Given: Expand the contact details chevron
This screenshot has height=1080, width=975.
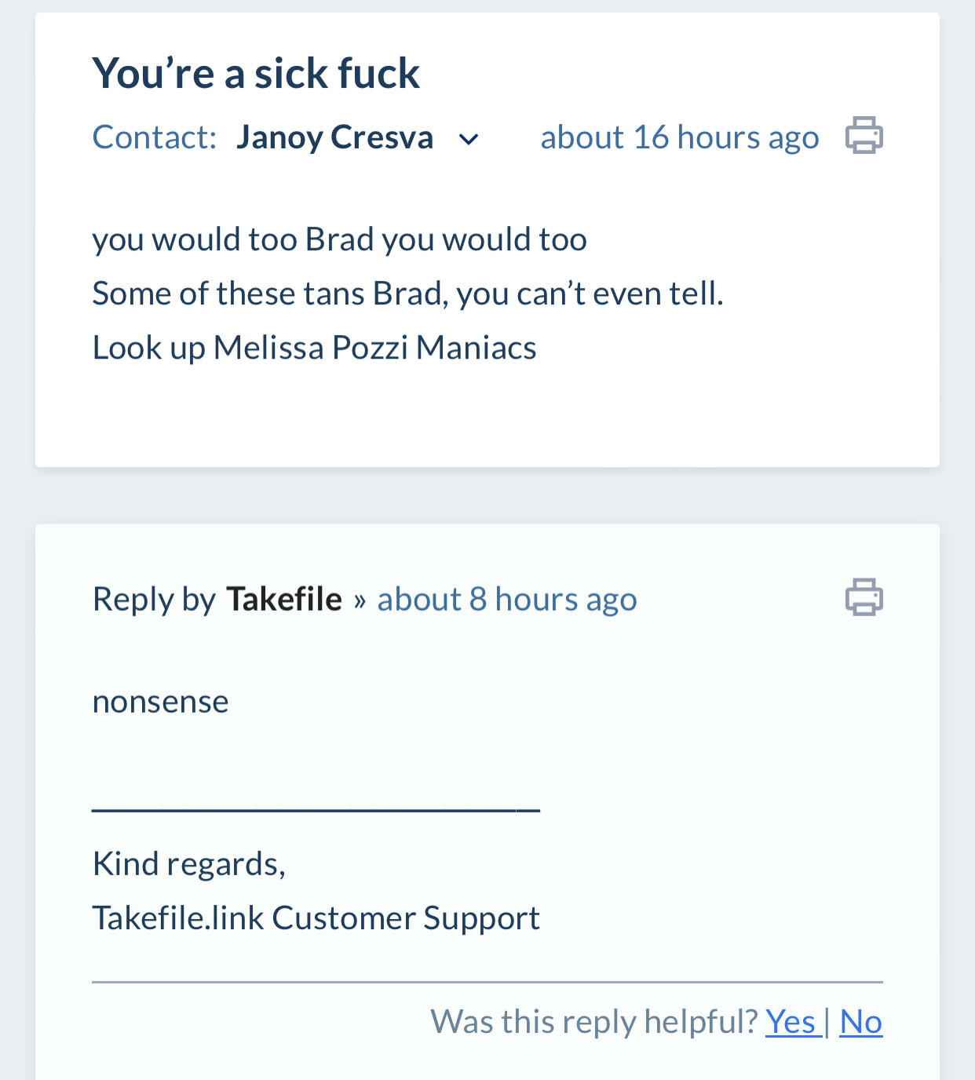Looking at the screenshot, I should click(x=469, y=140).
